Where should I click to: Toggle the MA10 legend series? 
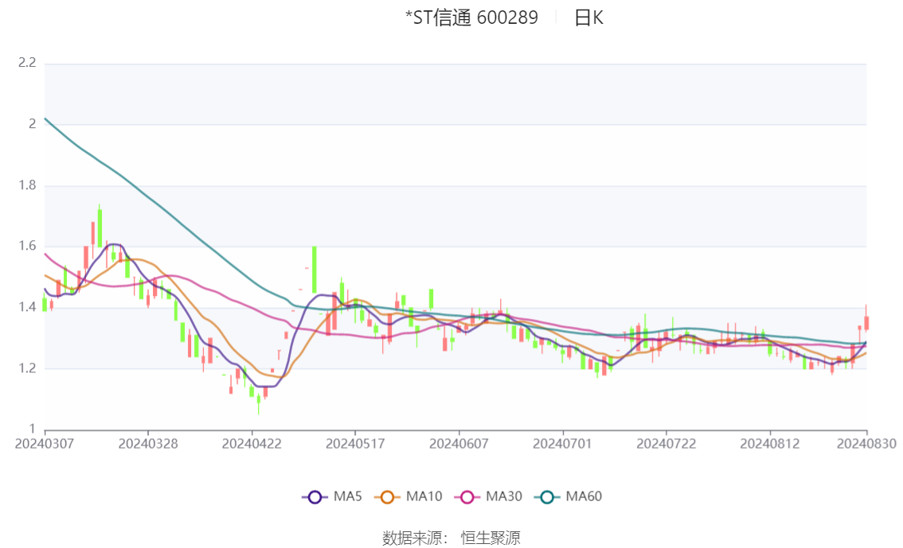[408, 497]
